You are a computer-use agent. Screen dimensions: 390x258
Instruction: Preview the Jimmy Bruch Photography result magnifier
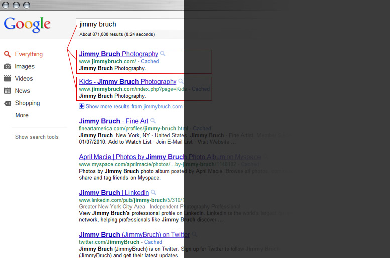point(163,54)
